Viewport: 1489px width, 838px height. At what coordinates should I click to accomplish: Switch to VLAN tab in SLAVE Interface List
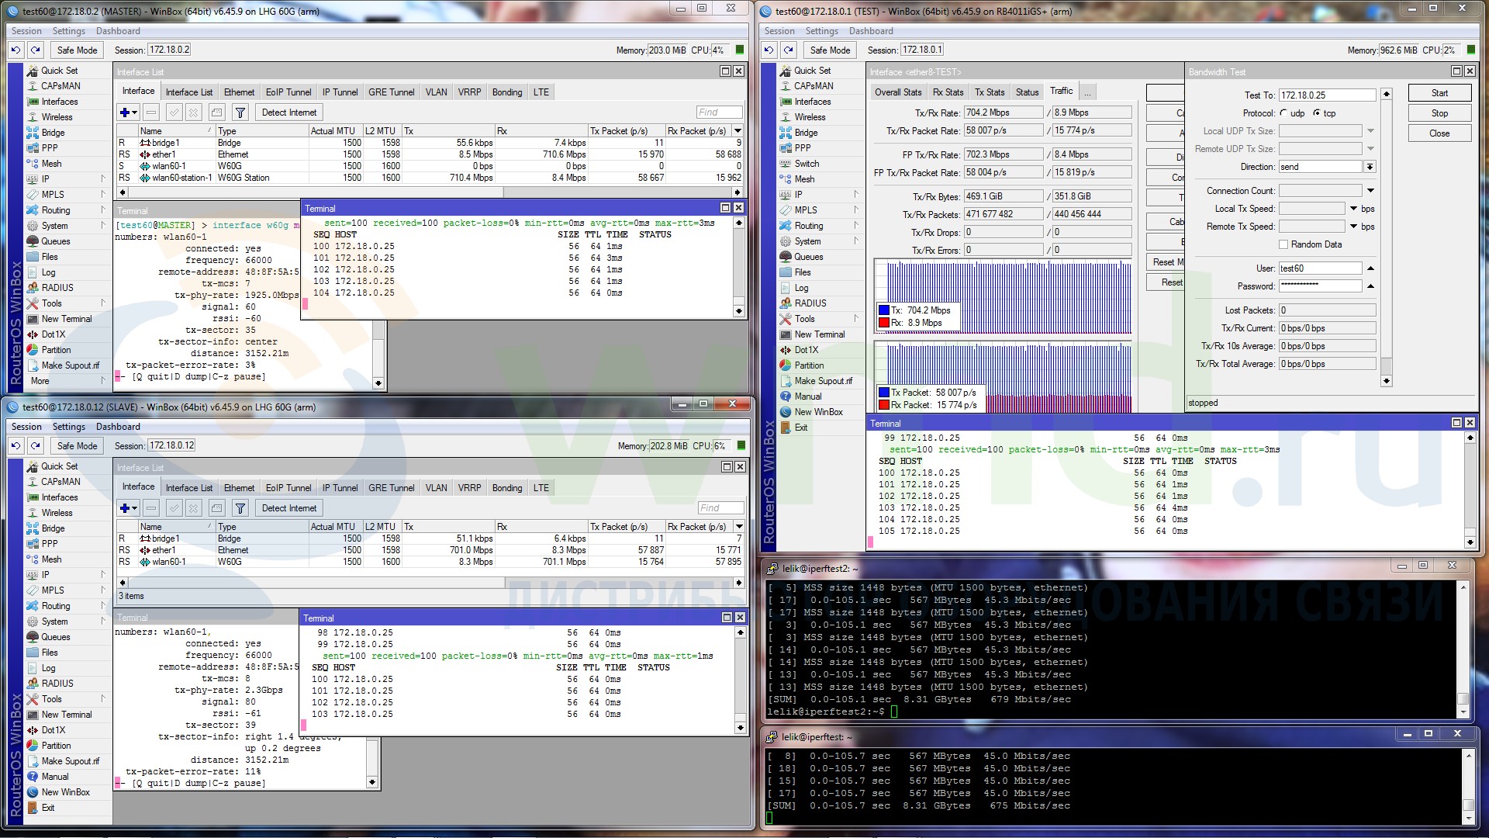(436, 488)
